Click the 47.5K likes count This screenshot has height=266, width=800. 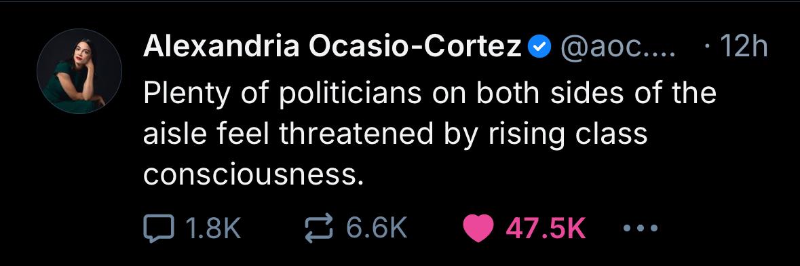546,228
